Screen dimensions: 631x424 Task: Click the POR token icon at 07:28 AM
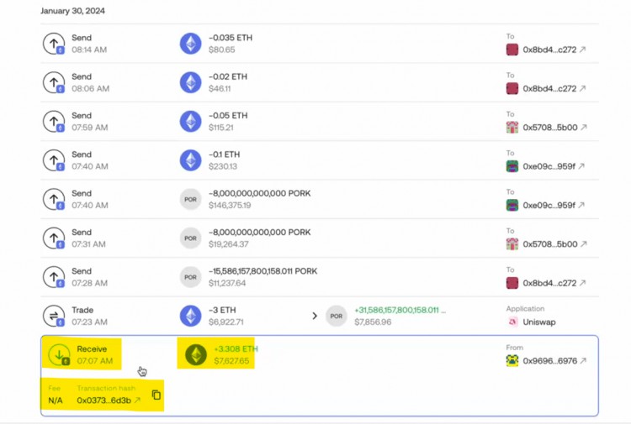point(190,277)
